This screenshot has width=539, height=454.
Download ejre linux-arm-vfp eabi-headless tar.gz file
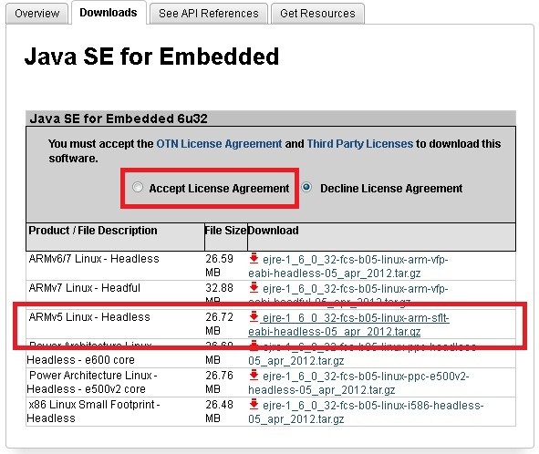click(348, 266)
